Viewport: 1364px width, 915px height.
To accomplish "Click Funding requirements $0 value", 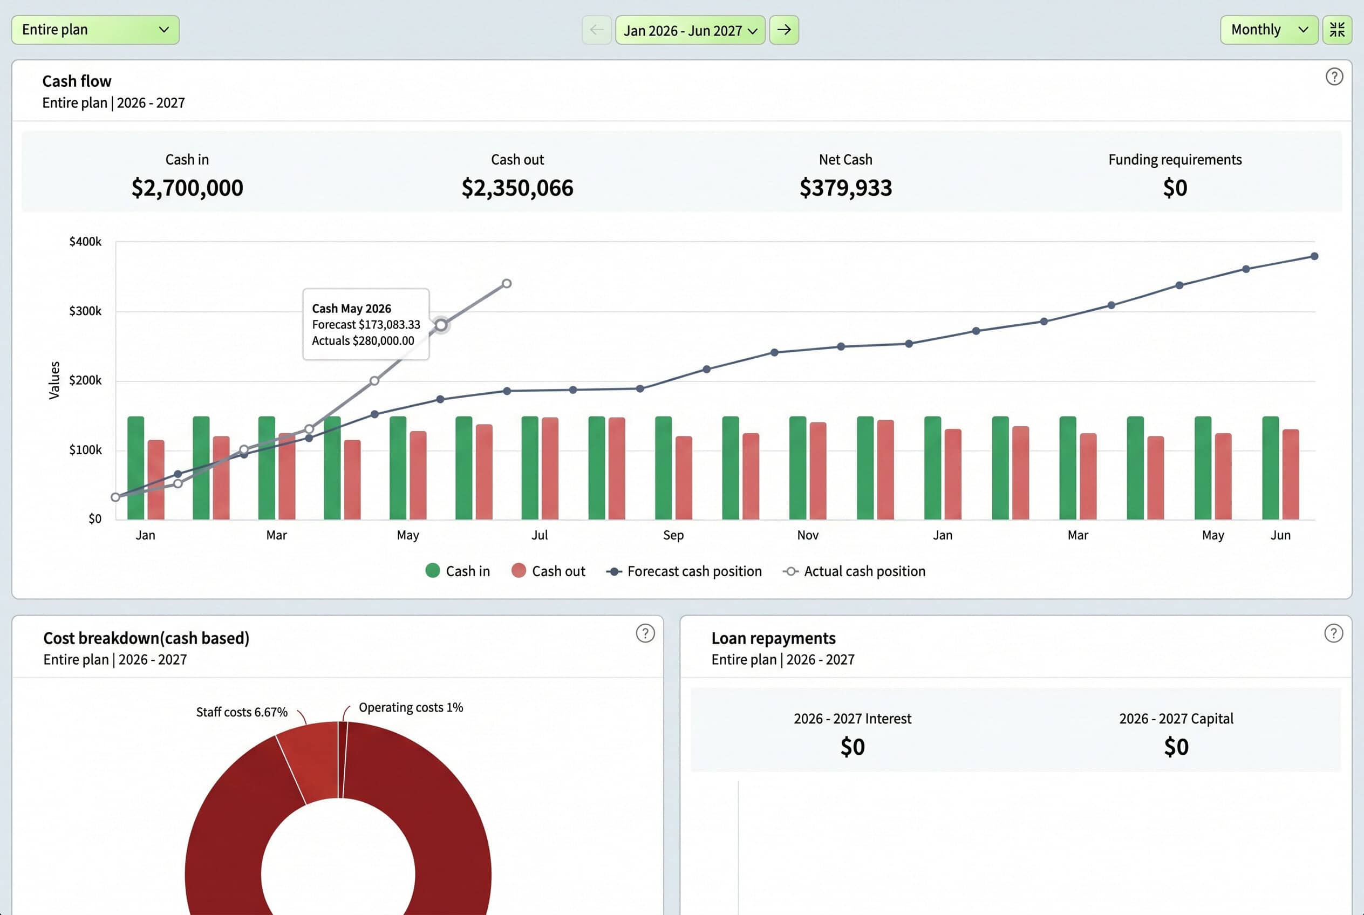I will pyautogui.click(x=1175, y=188).
